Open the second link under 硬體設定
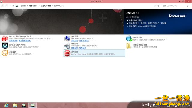Viewport: 192px width, 108px height. click(x=82, y=48)
